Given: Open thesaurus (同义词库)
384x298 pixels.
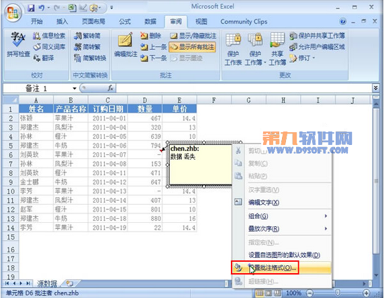Looking at the screenshot, I should [x=49, y=46].
